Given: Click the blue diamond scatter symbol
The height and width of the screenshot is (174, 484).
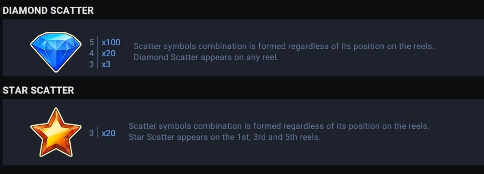Looking at the screenshot, I should (x=55, y=52).
